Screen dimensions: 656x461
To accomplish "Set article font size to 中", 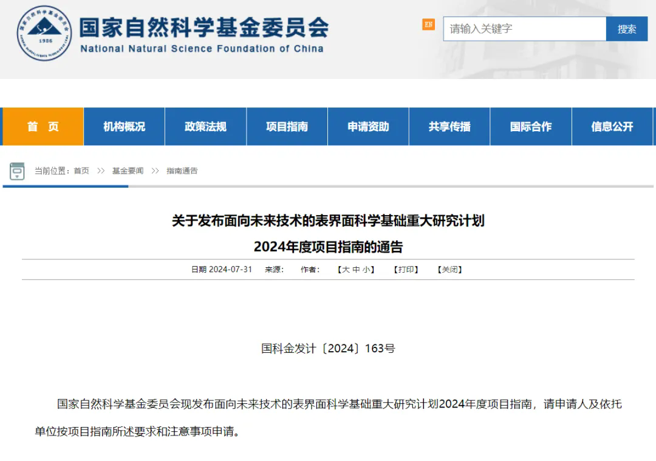I will [357, 270].
